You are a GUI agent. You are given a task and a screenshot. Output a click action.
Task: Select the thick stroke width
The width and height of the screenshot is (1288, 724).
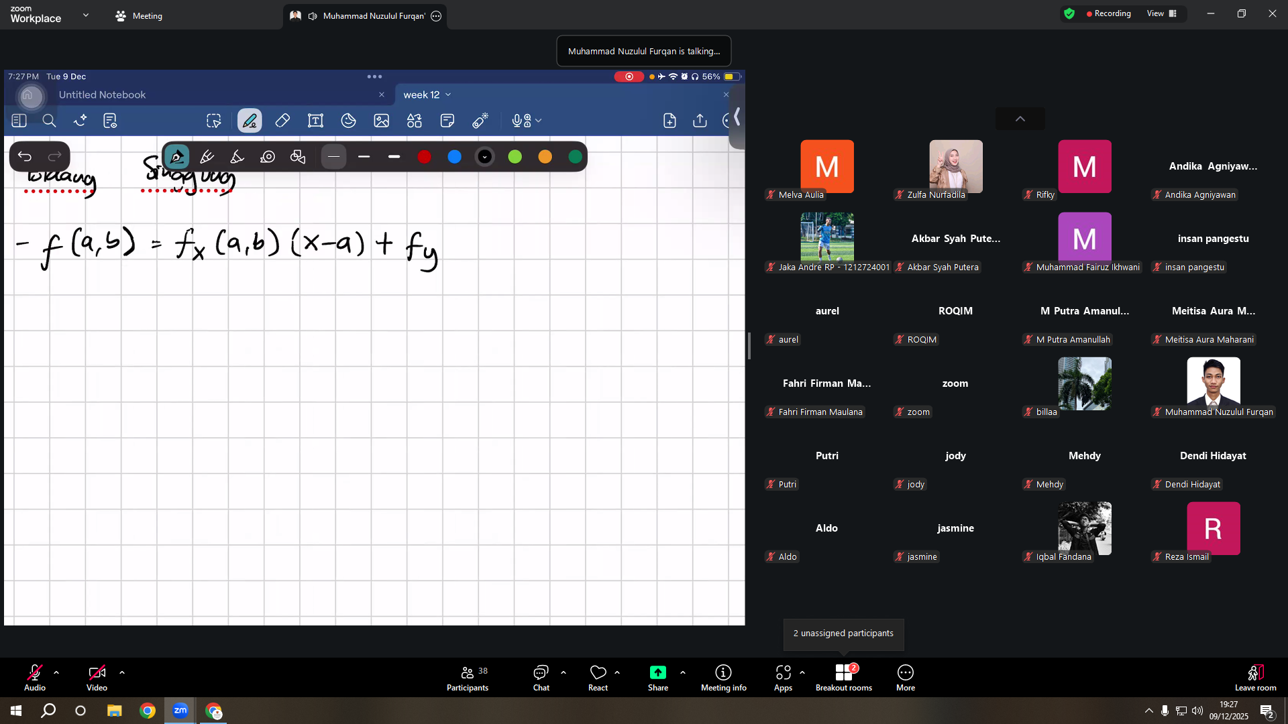(394, 157)
